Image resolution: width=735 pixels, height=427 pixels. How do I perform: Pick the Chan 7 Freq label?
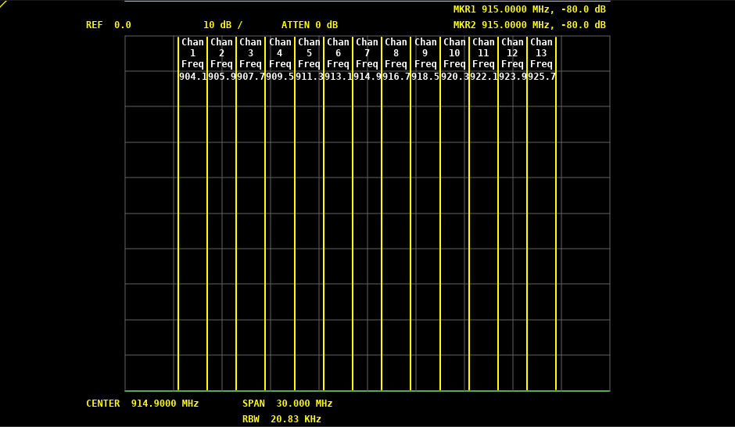367,53
